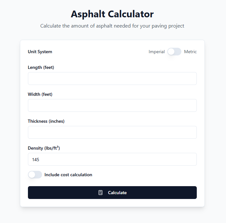226x223 pixels.
Task: Click the "Include cost calculation" text label
Action: click(68, 175)
